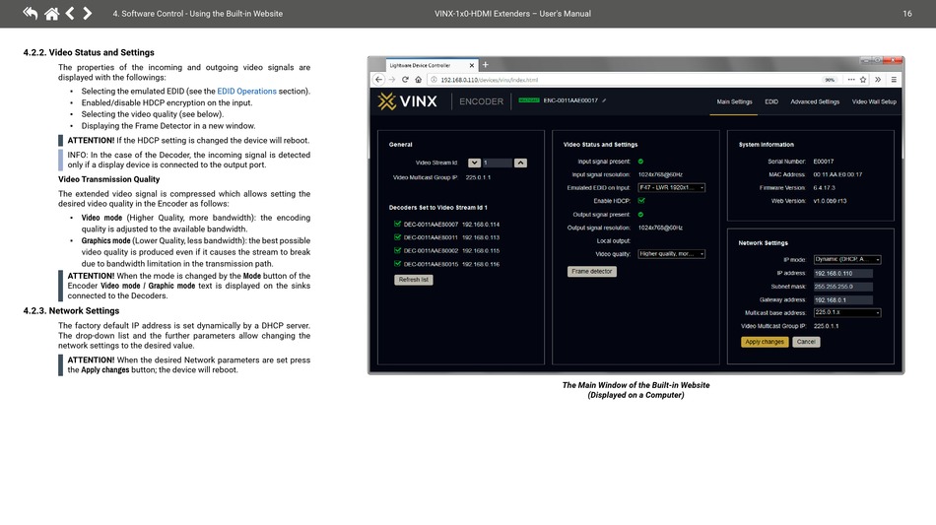Viewport: 936px width, 525px height.
Task: Open a new browser tab with plus icon
Action: 486,64
